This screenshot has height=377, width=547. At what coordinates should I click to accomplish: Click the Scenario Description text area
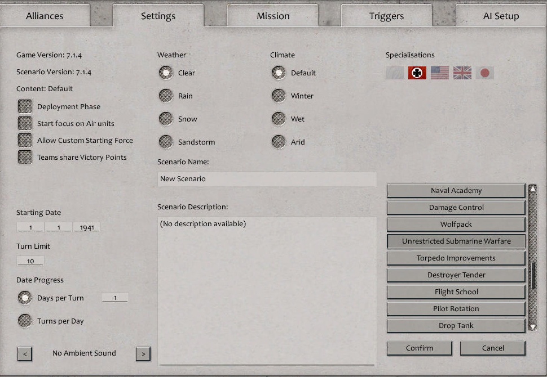[267, 291]
